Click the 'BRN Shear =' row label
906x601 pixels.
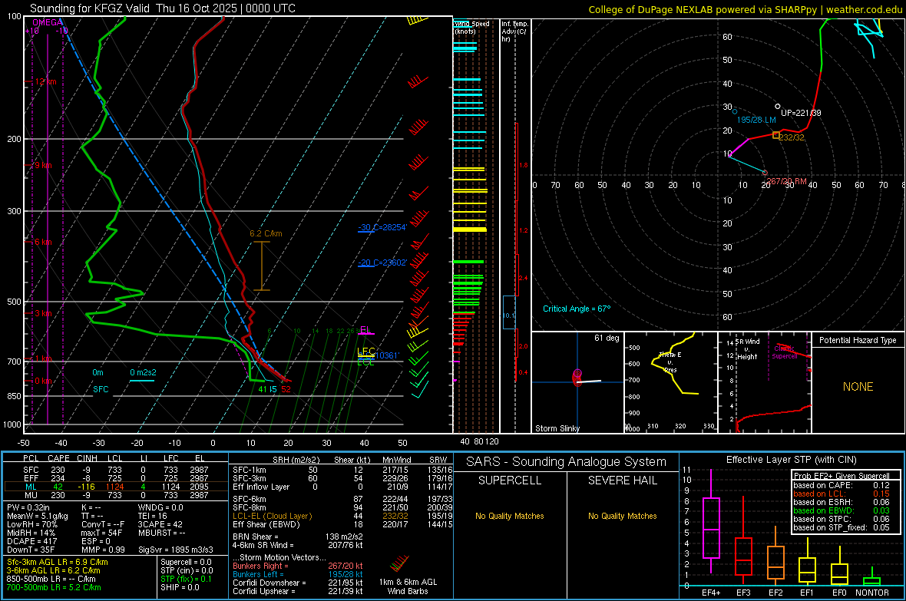coord(256,537)
